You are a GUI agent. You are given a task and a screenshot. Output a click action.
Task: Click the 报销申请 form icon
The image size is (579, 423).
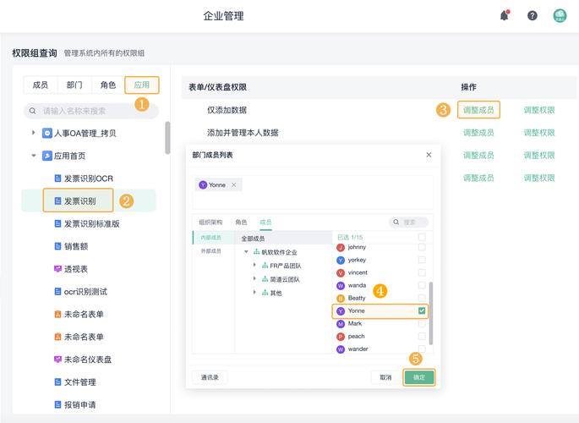(x=57, y=404)
